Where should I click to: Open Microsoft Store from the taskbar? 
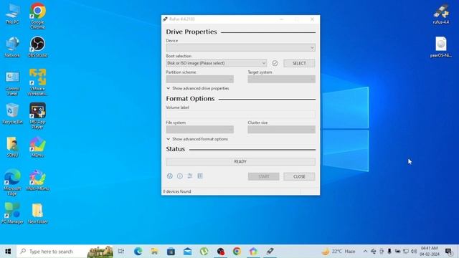(171, 252)
